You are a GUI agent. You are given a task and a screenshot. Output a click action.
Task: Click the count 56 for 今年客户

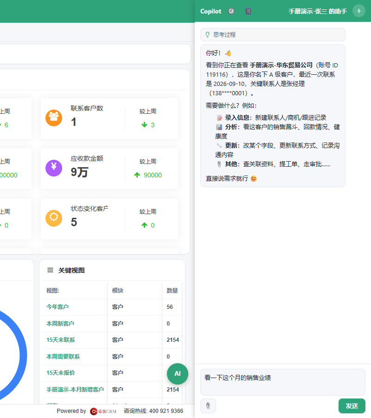pos(170,307)
